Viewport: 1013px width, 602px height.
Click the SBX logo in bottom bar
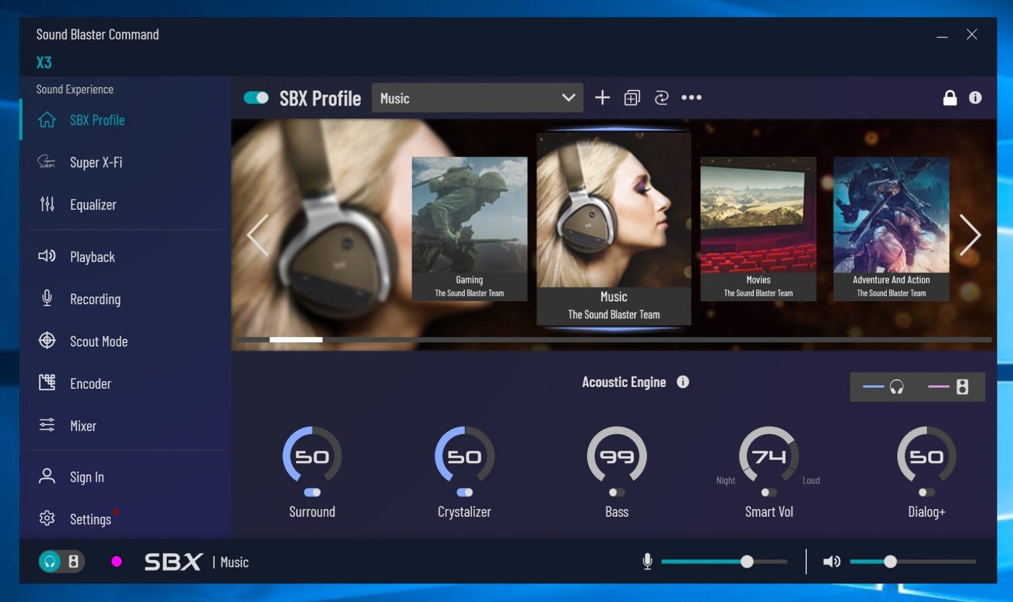[x=173, y=562]
